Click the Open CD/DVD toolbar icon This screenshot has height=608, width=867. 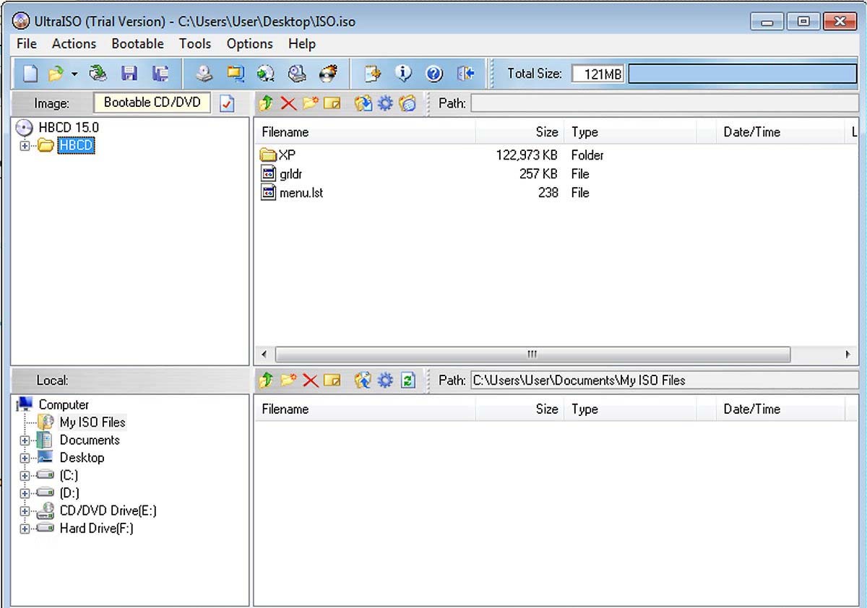98,74
